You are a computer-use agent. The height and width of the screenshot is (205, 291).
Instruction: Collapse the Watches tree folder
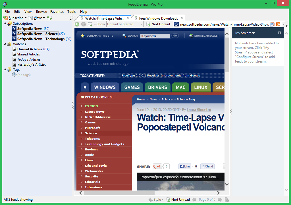tap(5, 44)
